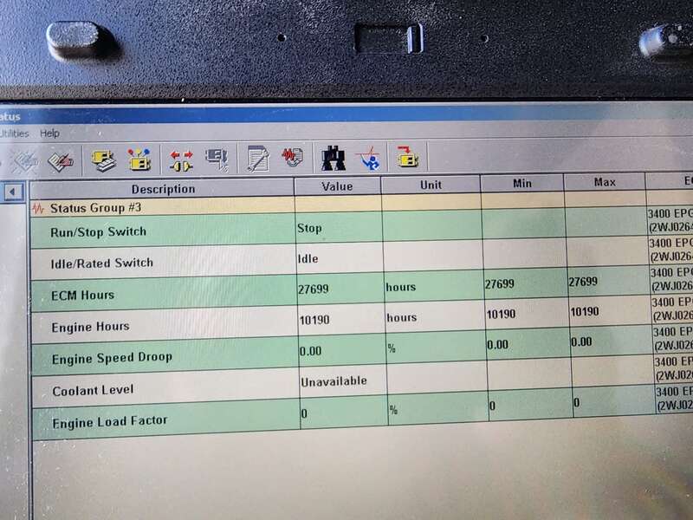Click the pencil-and-pages icon left of the ECM stack
Viewport: 693px width, 520px height.
pos(60,160)
